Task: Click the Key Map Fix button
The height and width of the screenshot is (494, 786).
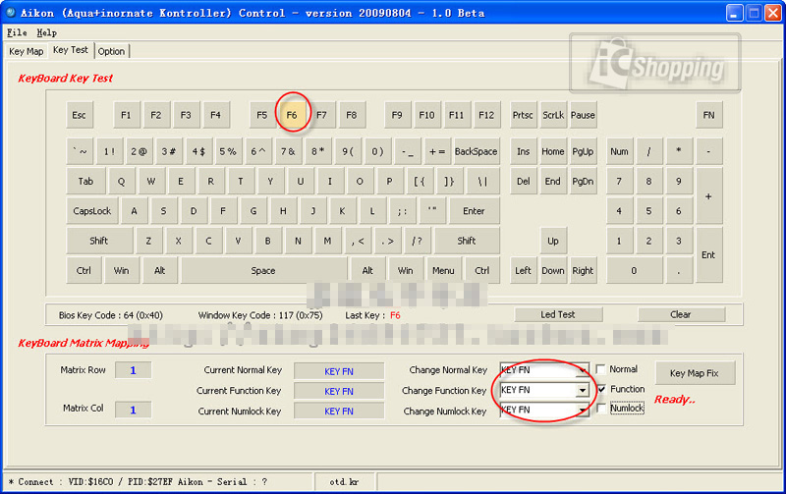Action: coord(694,373)
